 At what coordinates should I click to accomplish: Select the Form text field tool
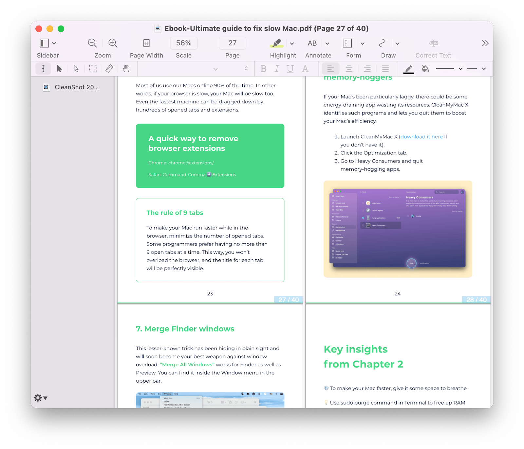point(347,43)
